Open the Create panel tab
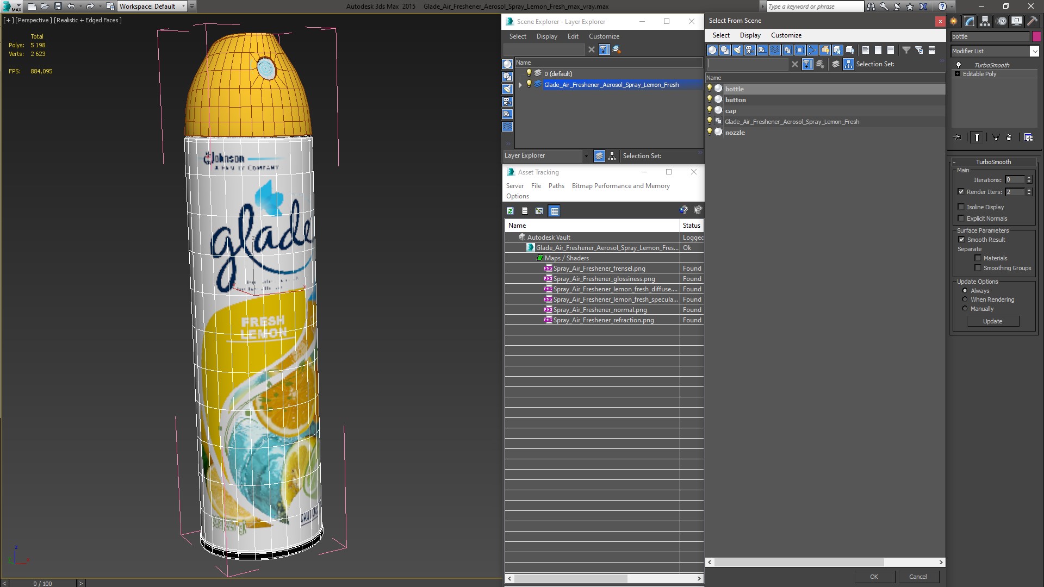Screen dimensions: 1044x587 [954, 21]
